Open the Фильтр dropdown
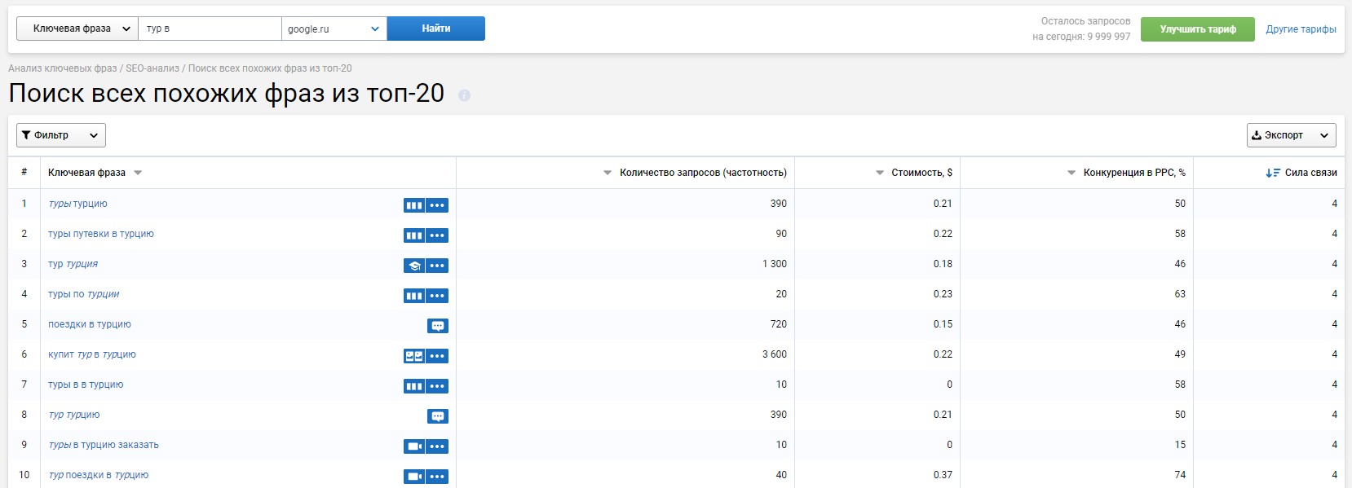The width and height of the screenshot is (1352, 488). tap(61, 135)
